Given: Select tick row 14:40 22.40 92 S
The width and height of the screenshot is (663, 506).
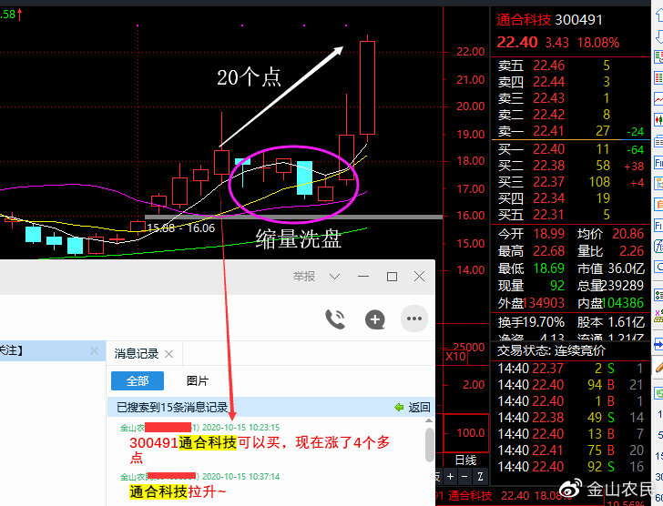Looking at the screenshot, I should (x=570, y=467).
